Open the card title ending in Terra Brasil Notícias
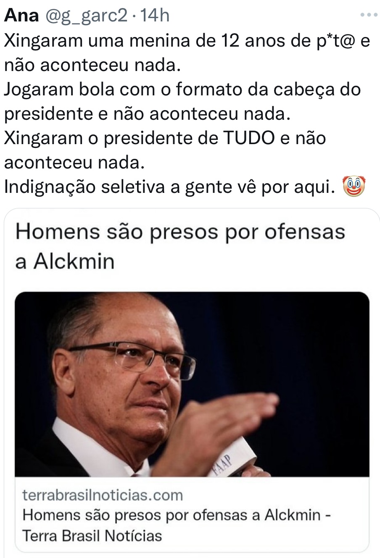Screen dimensions: 380x558 pyautogui.click(x=177, y=525)
